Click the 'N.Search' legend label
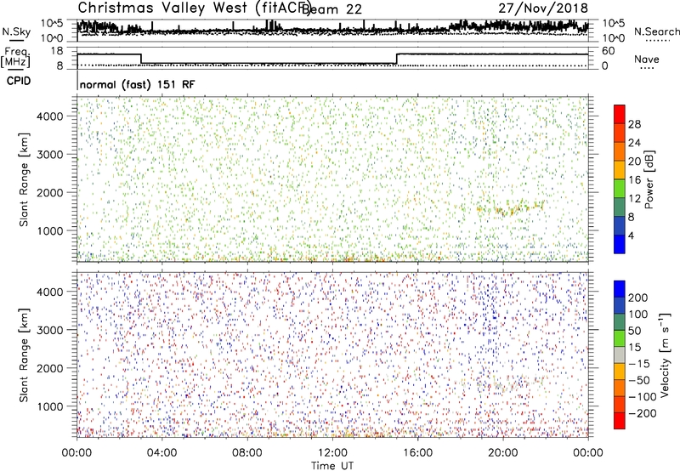 click(656, 31)
